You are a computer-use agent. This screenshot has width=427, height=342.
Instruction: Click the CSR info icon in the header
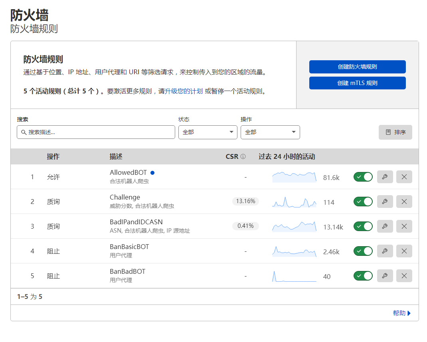point(243,156)
